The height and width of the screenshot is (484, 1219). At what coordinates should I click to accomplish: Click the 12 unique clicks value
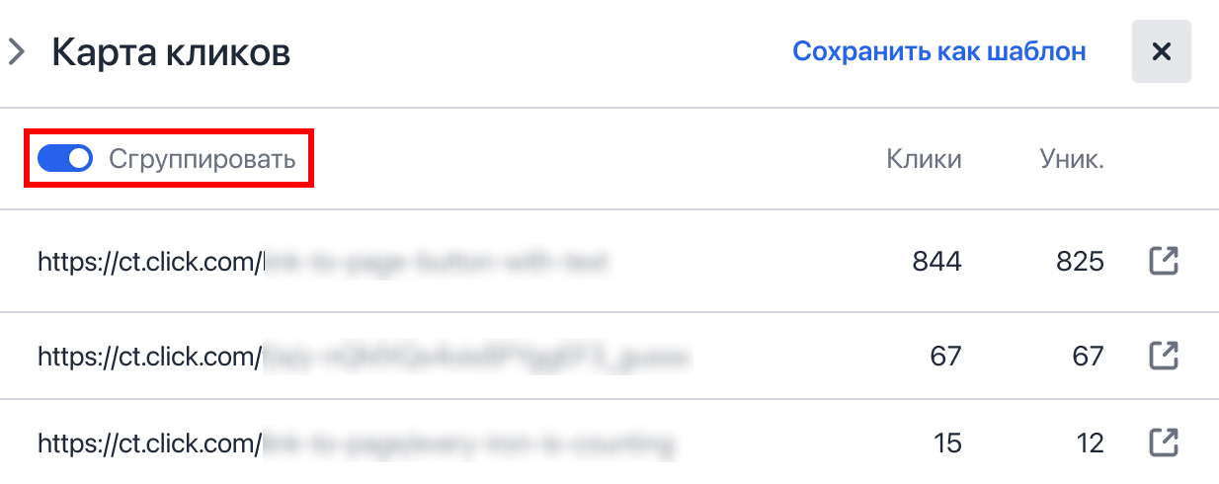coord(1090,442)
